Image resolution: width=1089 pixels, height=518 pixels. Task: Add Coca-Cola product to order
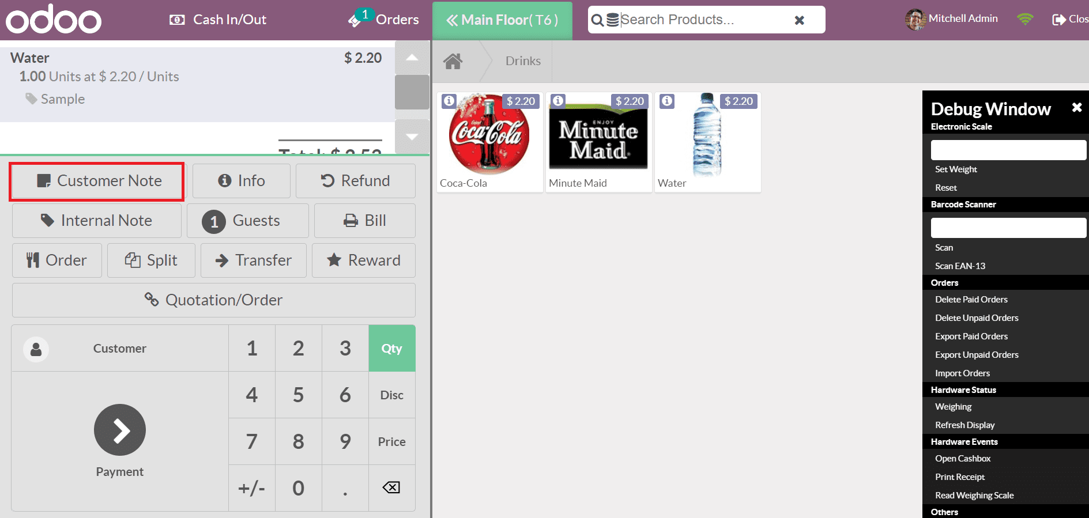pyautogui.click(x=490, y=142)
